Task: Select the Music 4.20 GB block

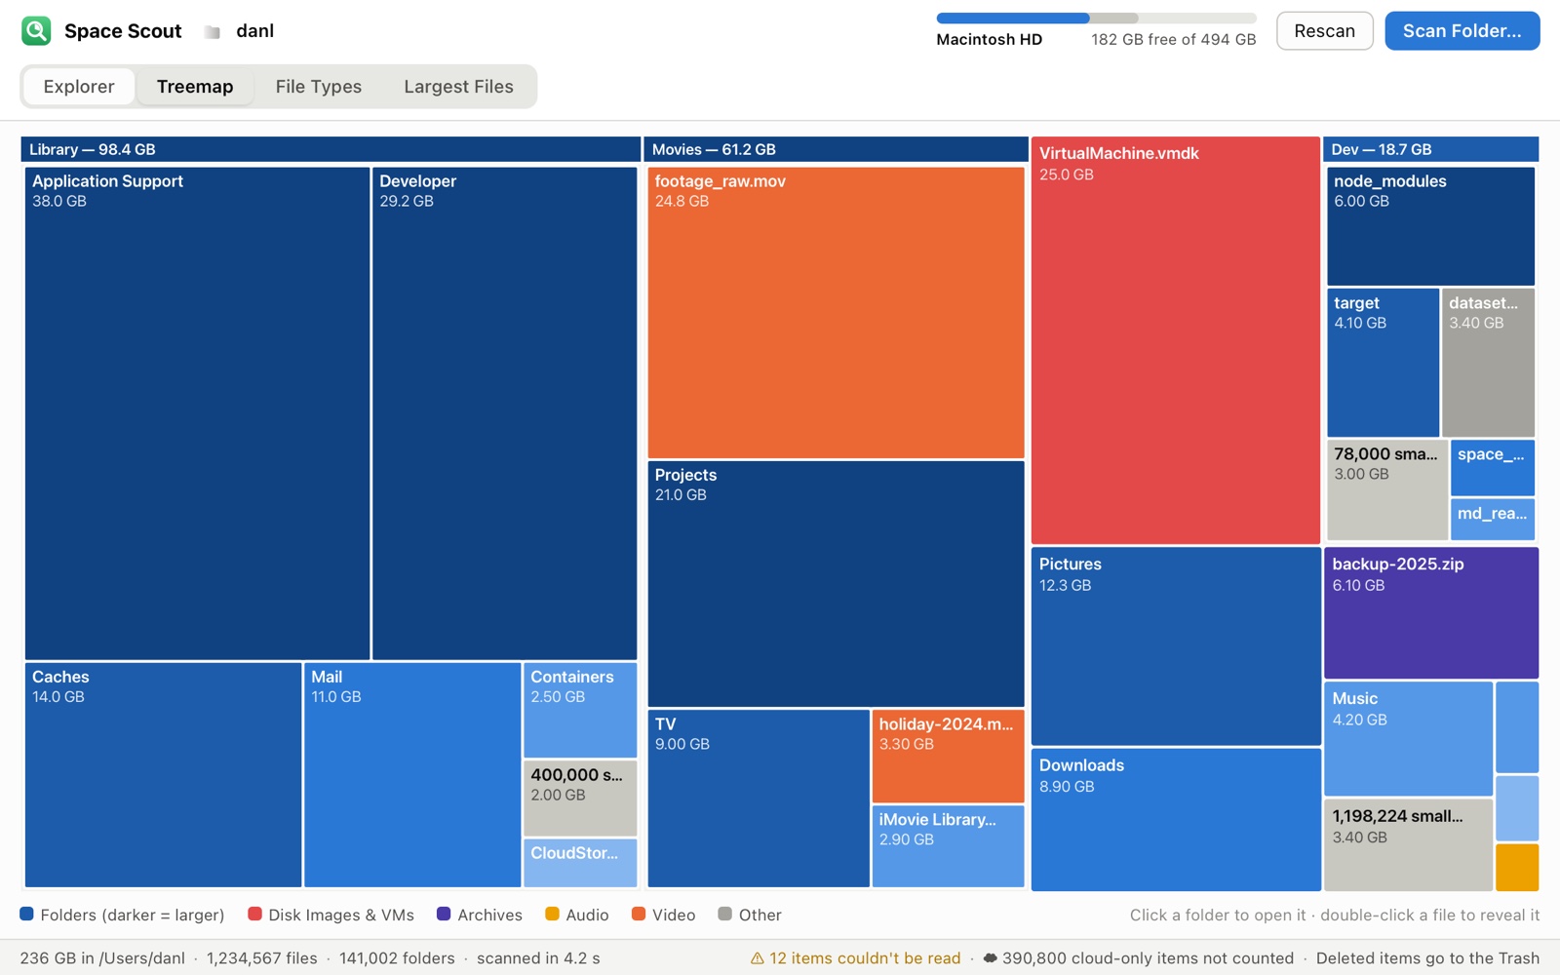Action: pos(1408,739)
